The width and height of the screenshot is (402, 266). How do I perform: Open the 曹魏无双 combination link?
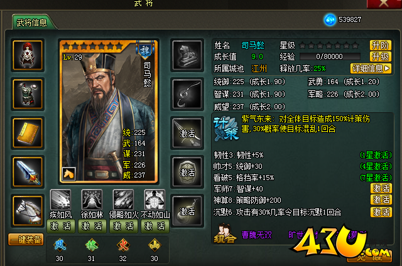(x=257, y=235)
